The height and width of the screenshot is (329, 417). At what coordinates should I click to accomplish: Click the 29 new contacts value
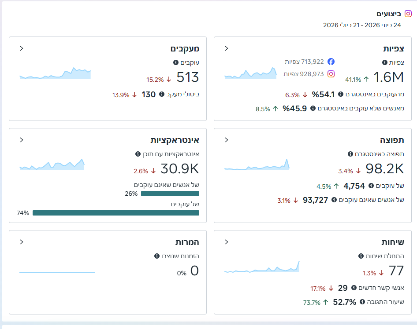point(343,288)
